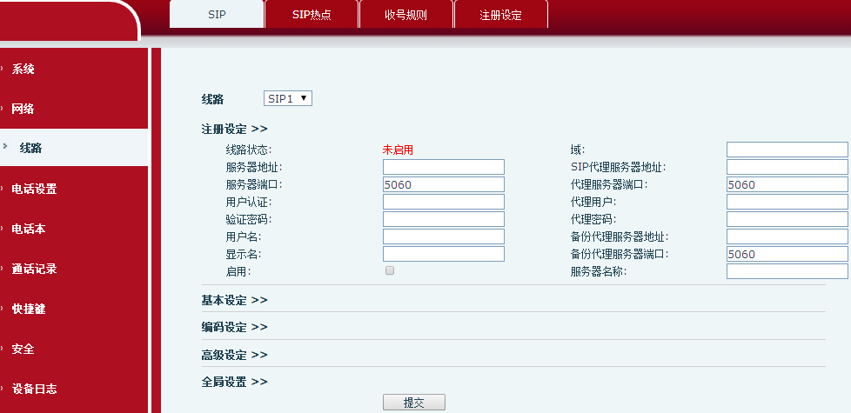Focus the 验证密码 input field
The image size is (851, 413).
(x=444, y=219)
